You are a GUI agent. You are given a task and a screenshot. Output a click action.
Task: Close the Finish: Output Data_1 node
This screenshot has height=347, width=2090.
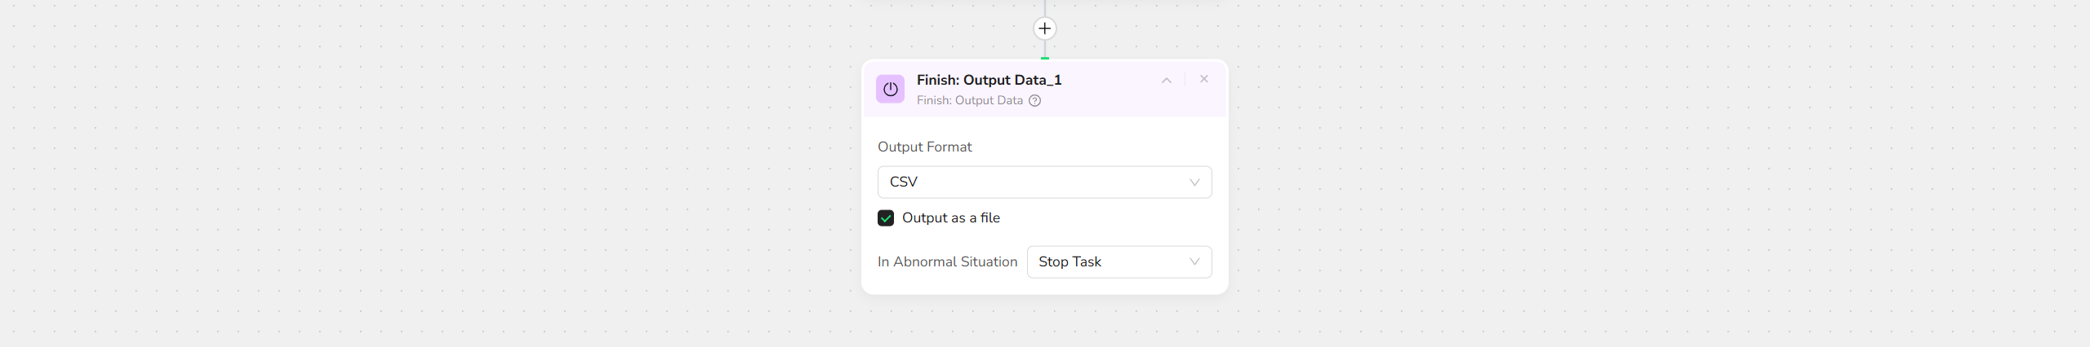click(1204, 79)
